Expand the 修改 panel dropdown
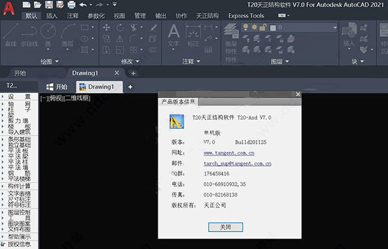 click(x=130, y=61)
